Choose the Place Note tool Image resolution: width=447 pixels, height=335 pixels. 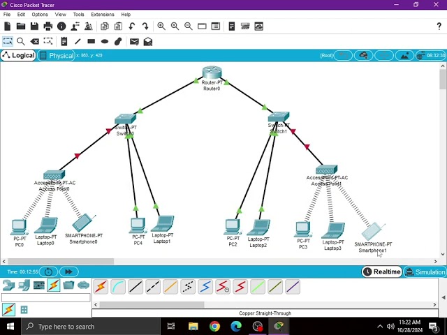[64, 42]
